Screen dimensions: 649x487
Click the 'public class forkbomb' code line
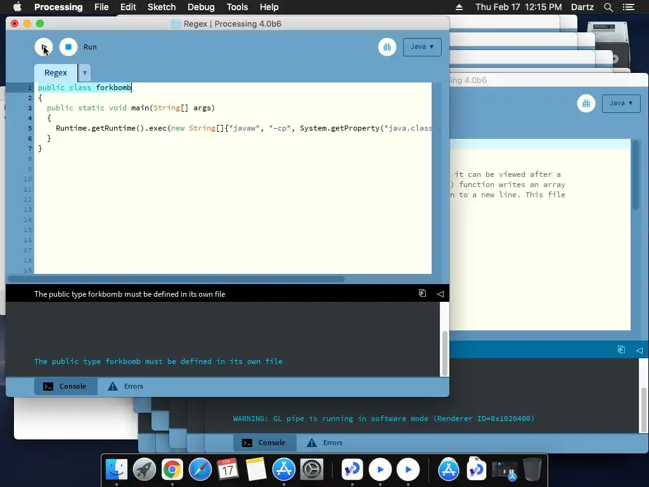(84, 88)
